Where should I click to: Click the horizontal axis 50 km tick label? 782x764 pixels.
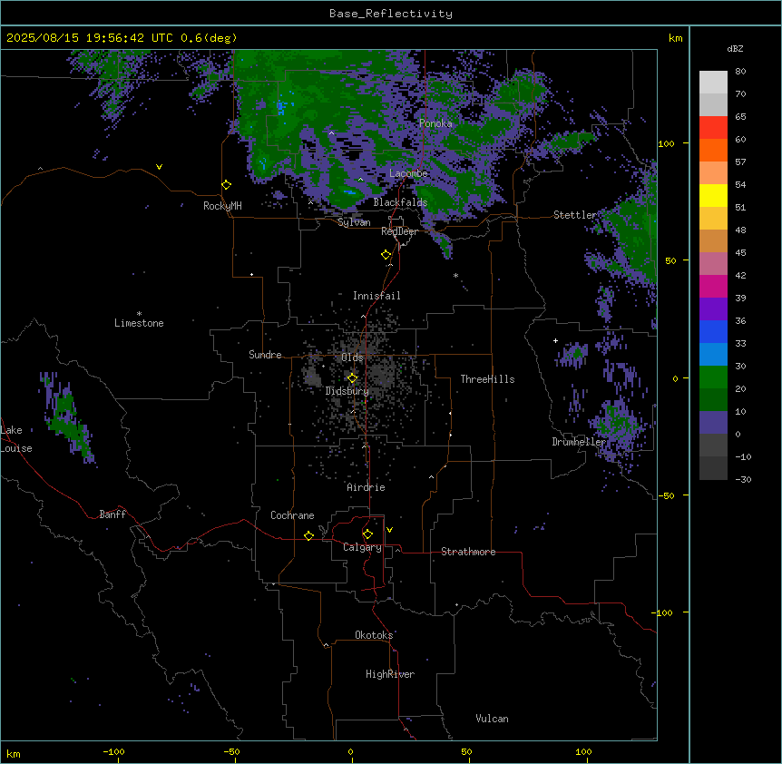tap(466, 751)
